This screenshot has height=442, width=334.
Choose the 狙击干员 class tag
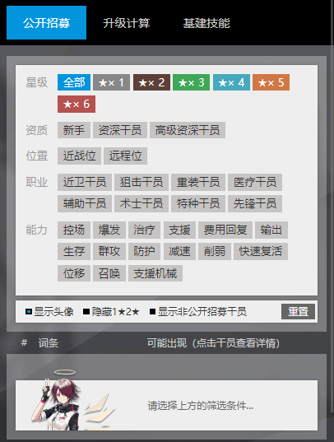141,182
